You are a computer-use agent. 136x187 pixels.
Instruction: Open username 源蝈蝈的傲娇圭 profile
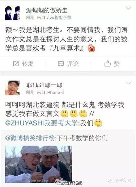pyautogui.click(x=47, y=10)
